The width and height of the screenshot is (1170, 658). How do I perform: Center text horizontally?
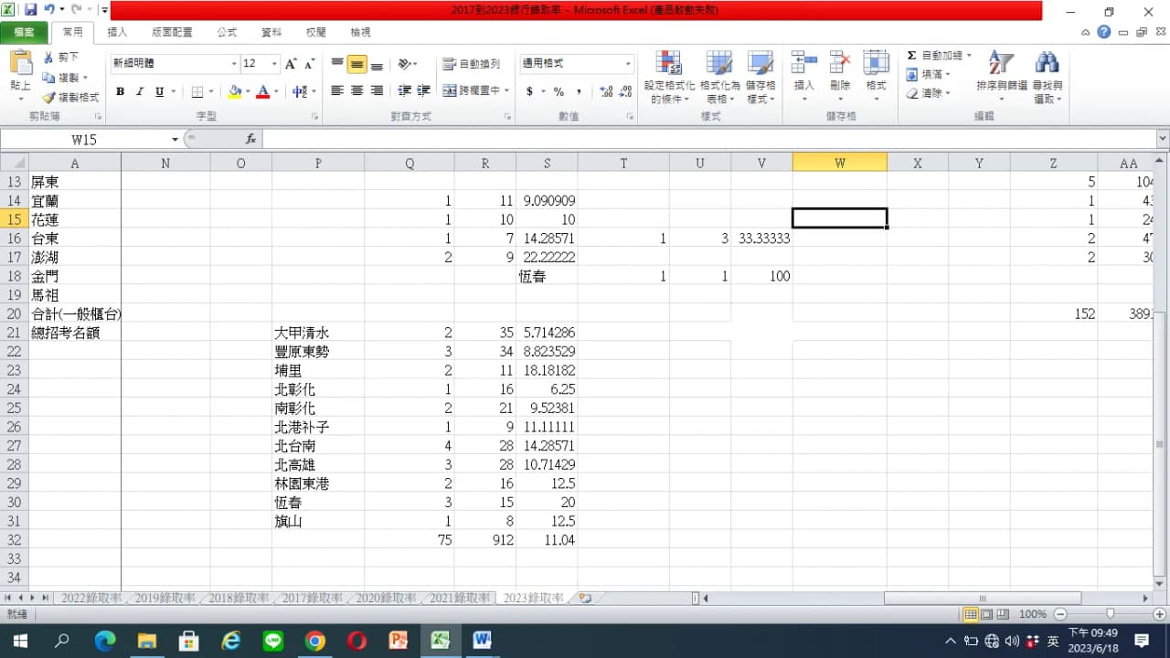tap(356, 91)
